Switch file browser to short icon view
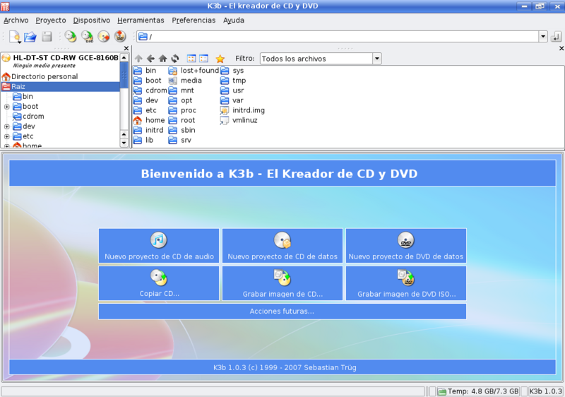565x397 pixels. [x=191, y=59]
